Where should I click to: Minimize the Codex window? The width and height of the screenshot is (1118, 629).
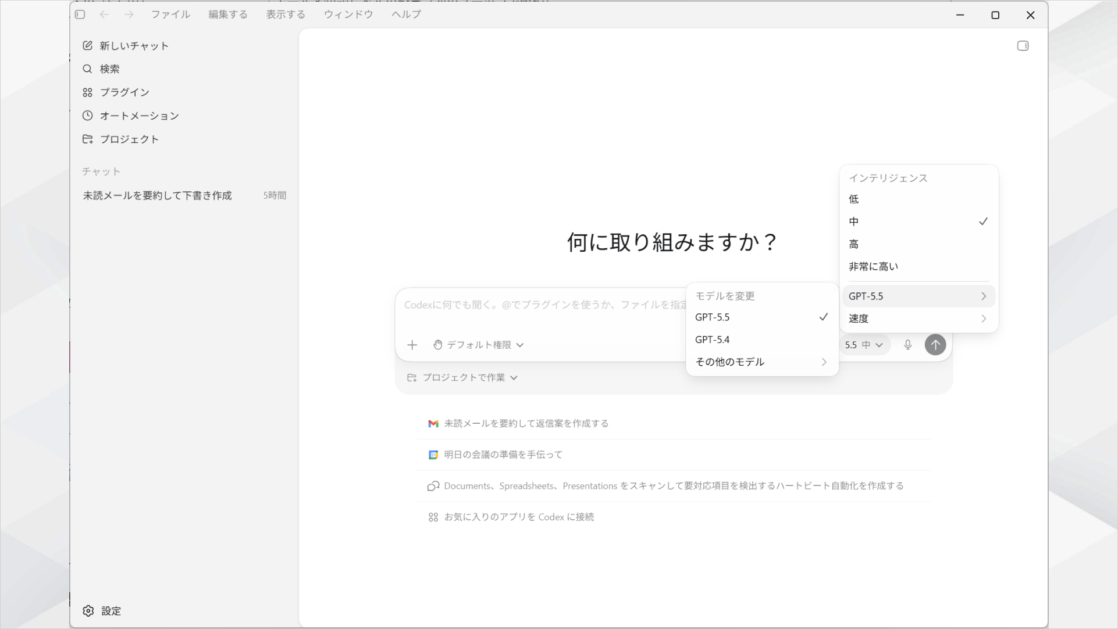[960, 15]
